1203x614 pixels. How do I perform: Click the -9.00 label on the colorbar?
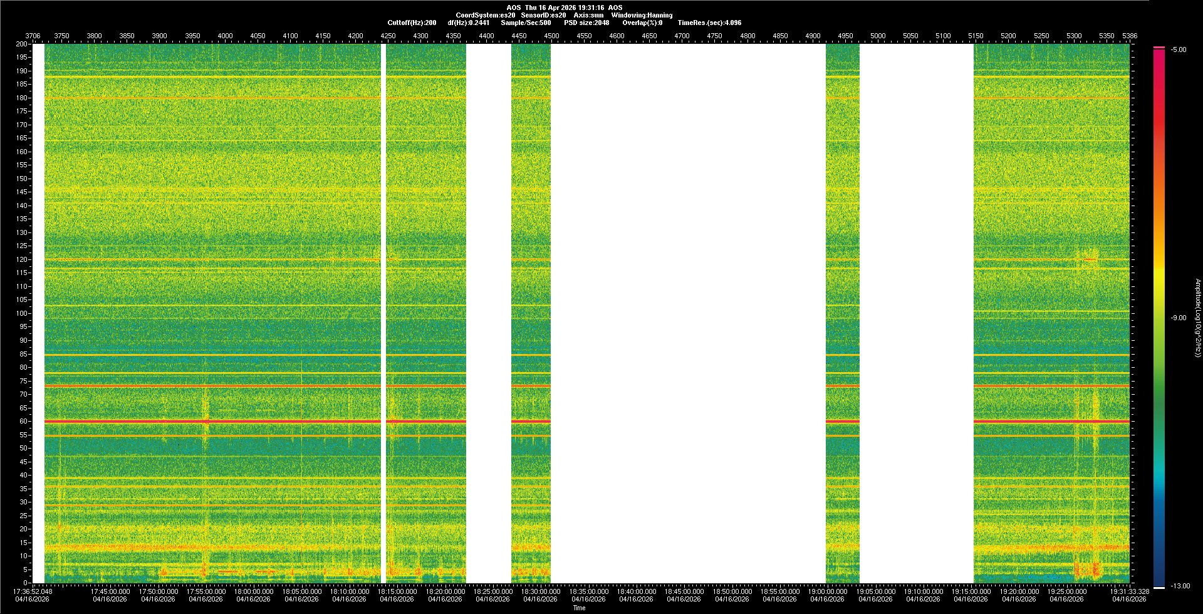click(1179, 318)
